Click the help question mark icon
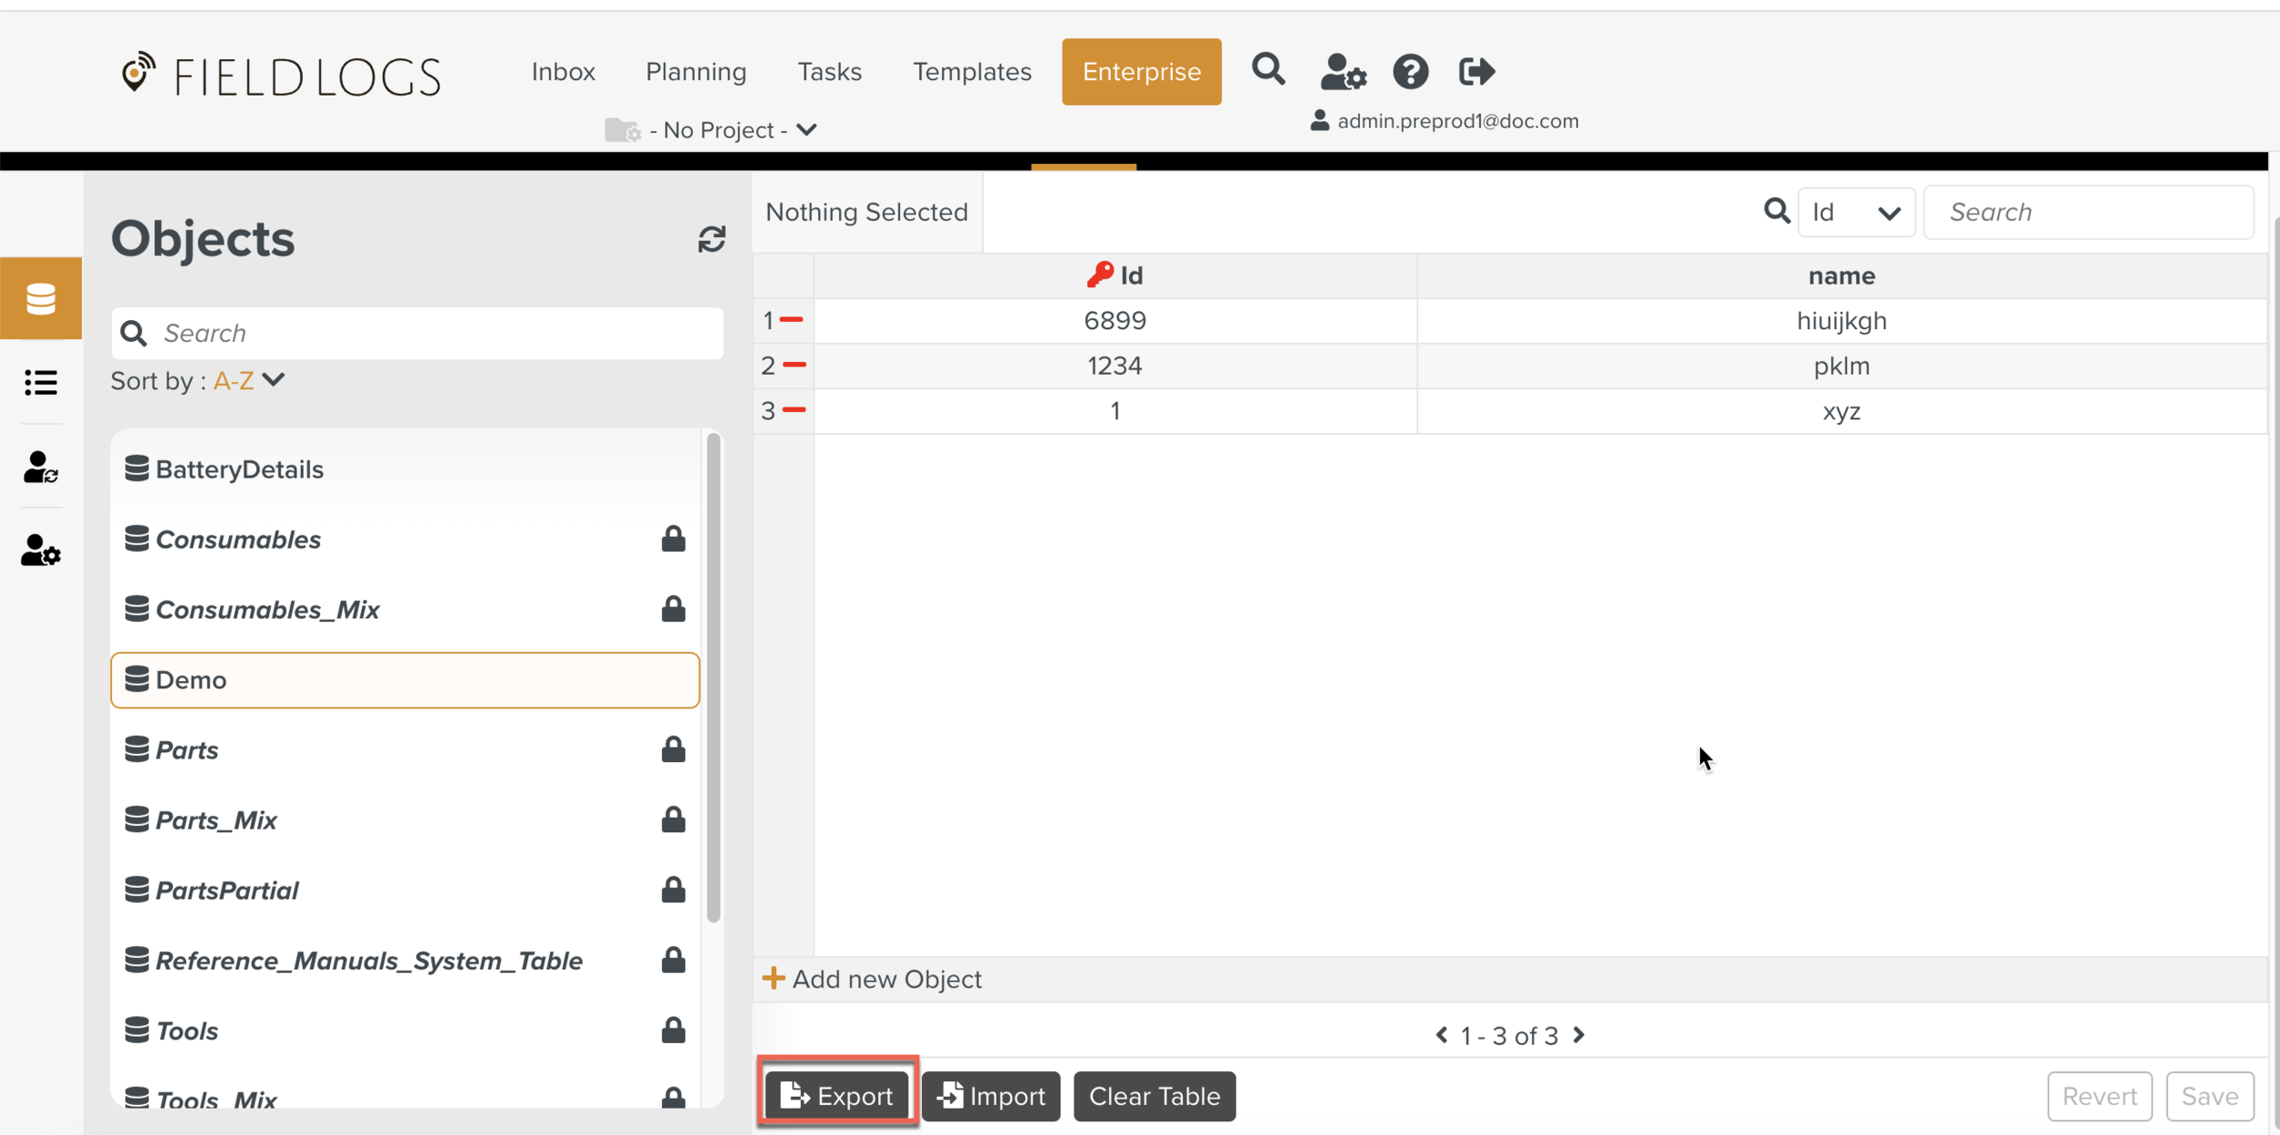This screenshot has height=1135, width=2280. point(1410,71)
